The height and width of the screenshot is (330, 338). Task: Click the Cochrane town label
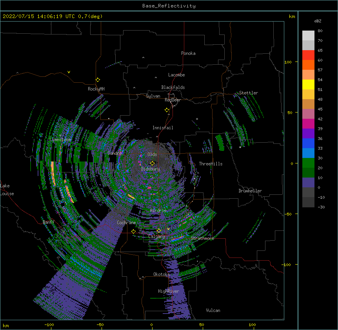pyautogui.click(x=126, y=223)
